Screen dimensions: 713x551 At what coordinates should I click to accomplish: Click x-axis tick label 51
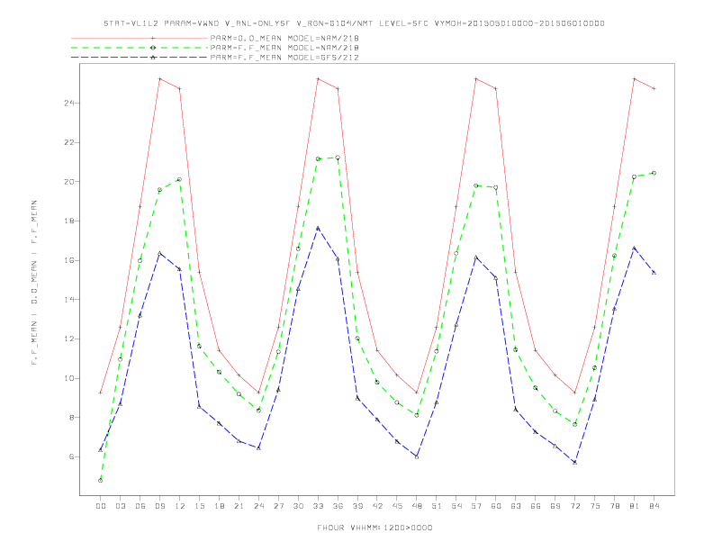[437, 506]
